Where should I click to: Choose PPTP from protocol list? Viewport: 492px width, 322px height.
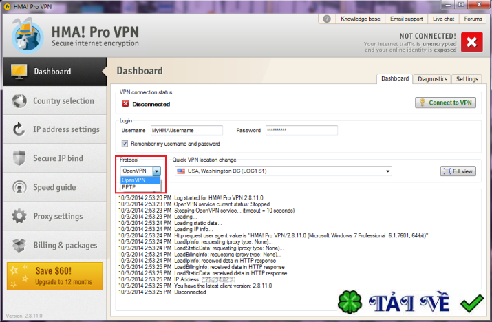point(140,187)
